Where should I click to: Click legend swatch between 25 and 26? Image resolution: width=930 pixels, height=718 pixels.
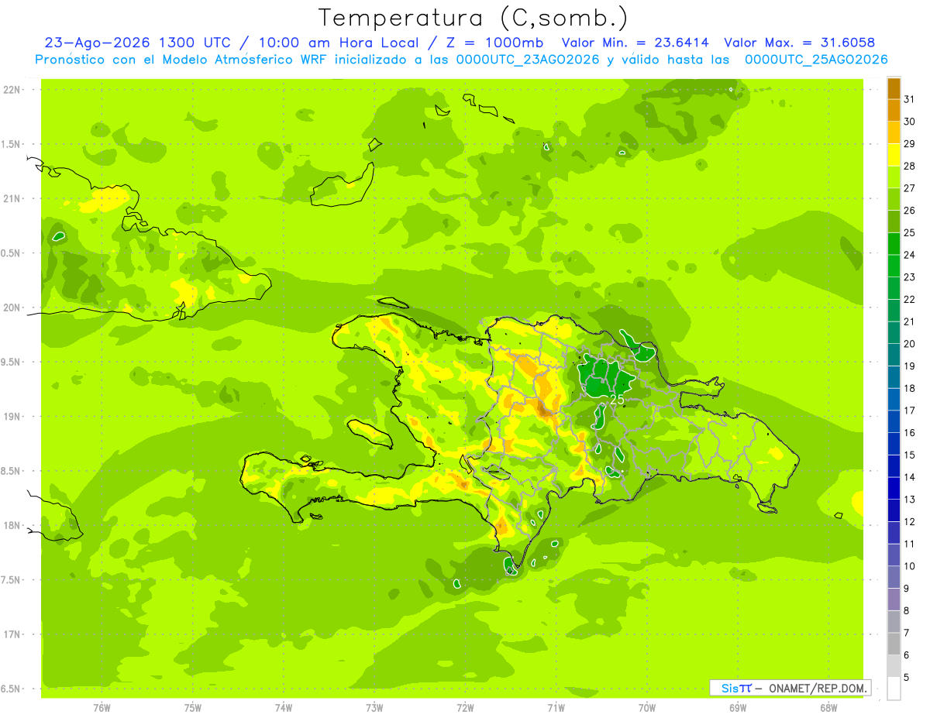coord(894,222)
